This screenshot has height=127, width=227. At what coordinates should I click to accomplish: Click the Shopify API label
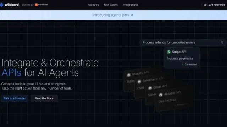click(x=140, y=73)
